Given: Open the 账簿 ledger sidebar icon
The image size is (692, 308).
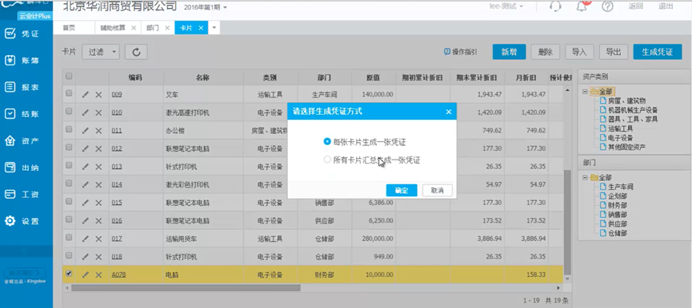Looking at the screenshot, I should 10,61.
